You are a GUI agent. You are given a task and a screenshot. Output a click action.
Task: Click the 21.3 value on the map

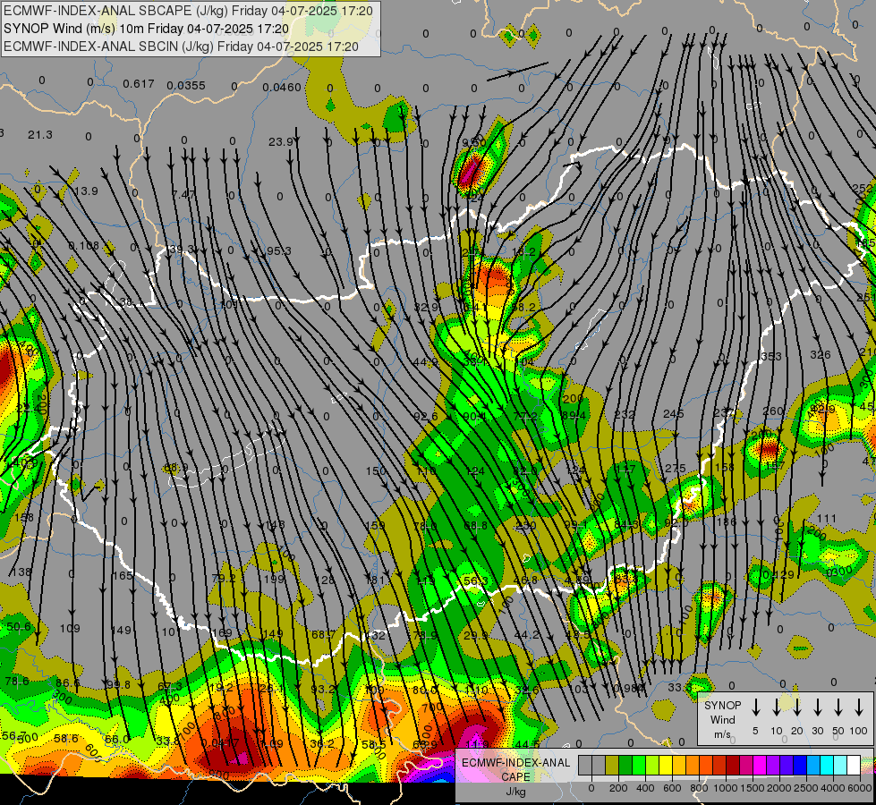point(40,135)
